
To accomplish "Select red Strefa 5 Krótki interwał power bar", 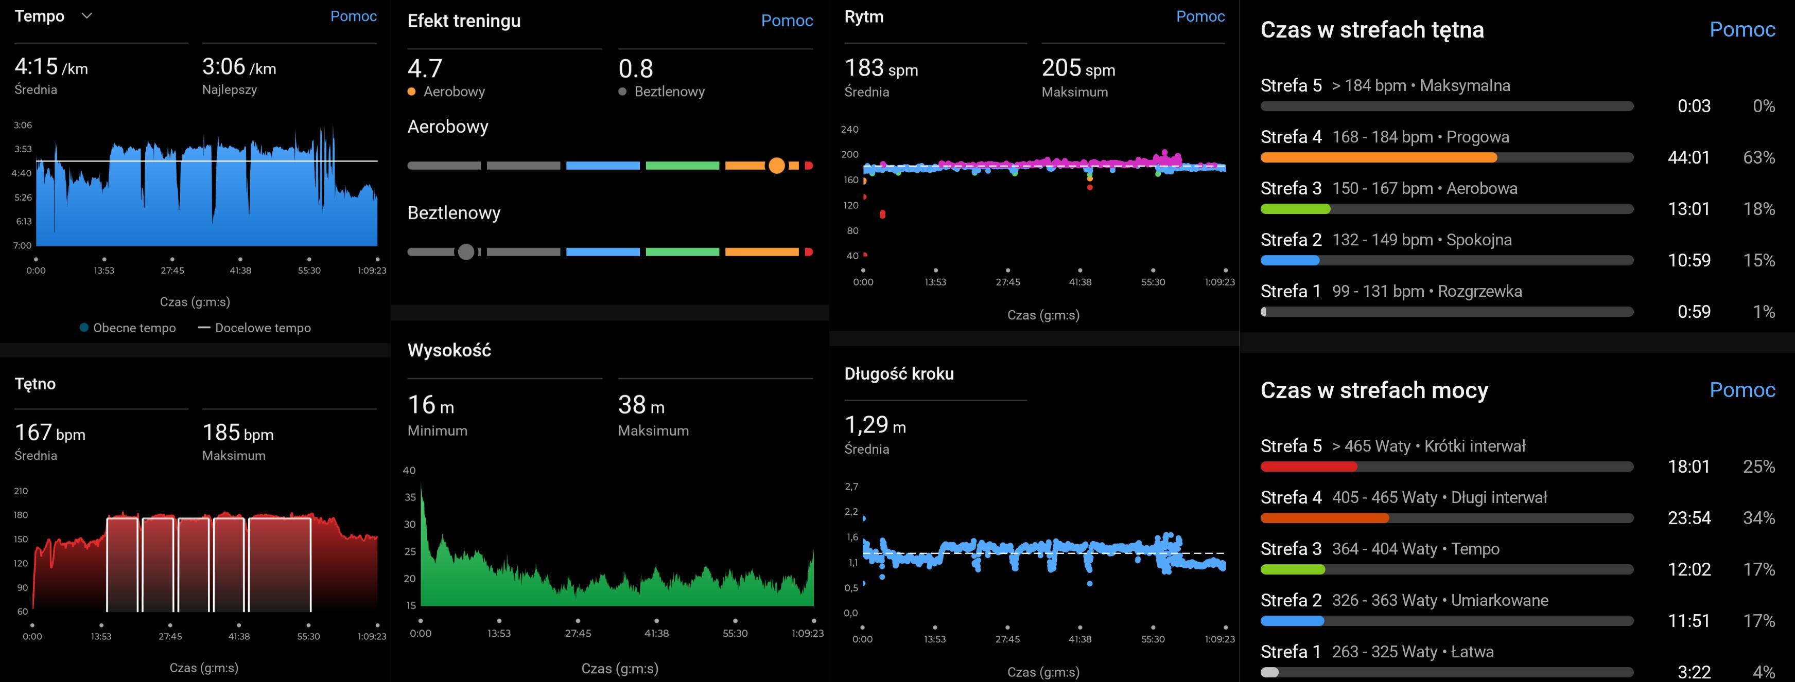I will tap(1308, 467).
